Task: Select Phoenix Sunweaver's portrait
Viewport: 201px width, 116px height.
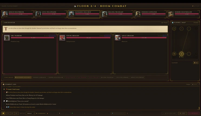Action: point(138,14)
